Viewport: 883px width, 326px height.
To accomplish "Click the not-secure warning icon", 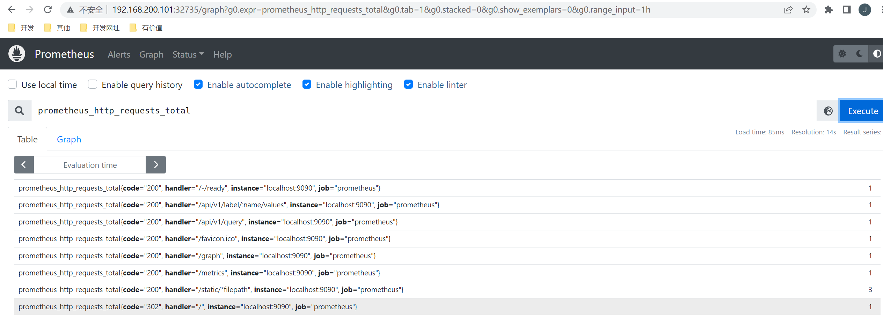I will (x=70, y=10).
